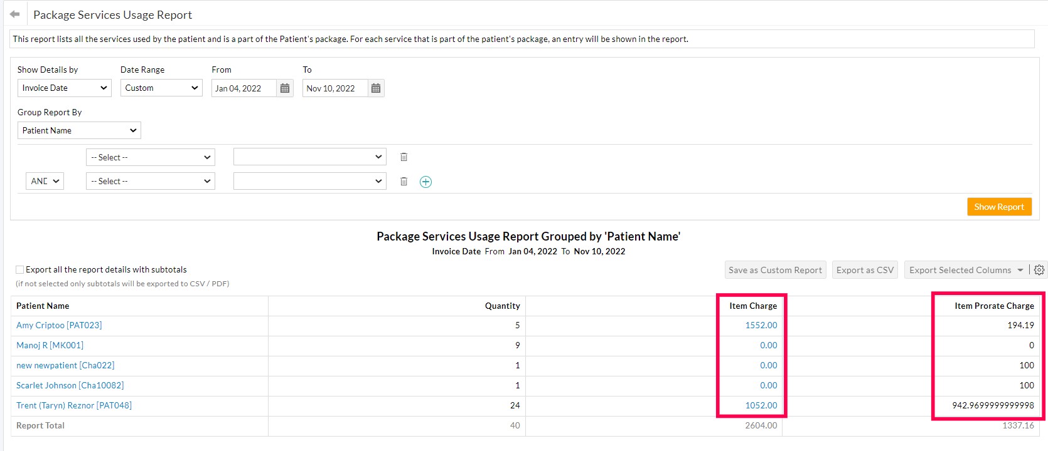
Task: Open patient Amy Criptoo [PAT023] link
Action: [59, 325]
